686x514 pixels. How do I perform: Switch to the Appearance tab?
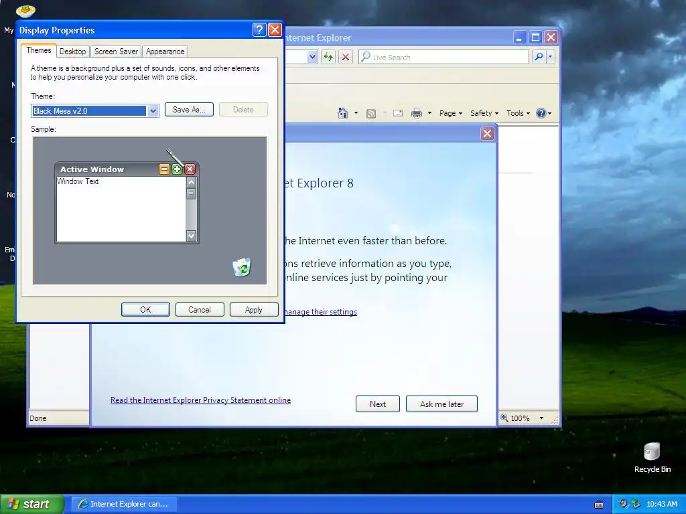pyautogui.click(x=165, y=52)
